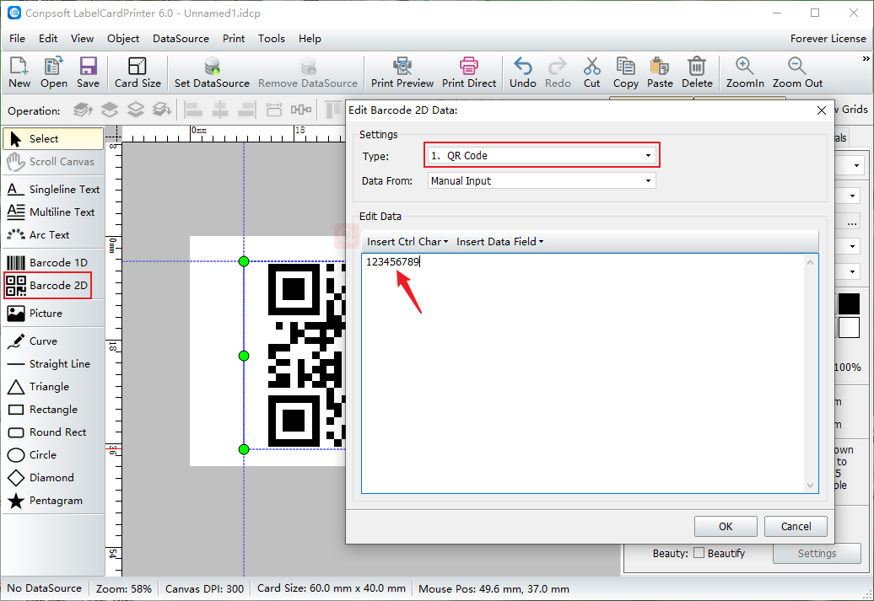This screenshot has height=601, width=874.
Task: Click the Zoom Out magnifier icon
Action: [797, 72]
